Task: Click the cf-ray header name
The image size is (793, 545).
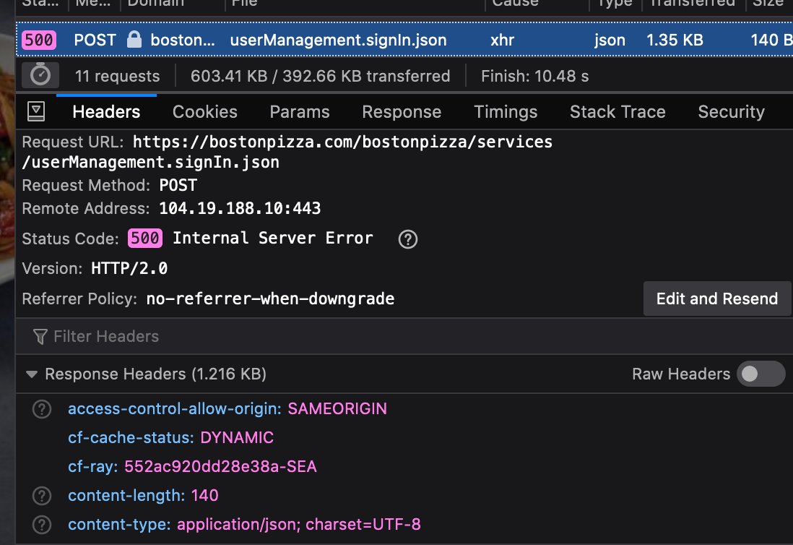Action: [x=93, y=466]
